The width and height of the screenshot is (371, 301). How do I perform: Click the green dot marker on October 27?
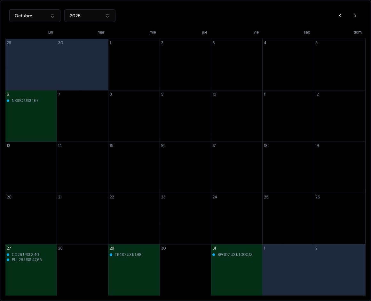click(x=8, y=255)
